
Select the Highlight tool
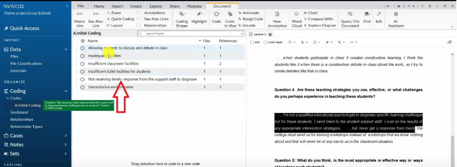[x=199, y=17]
